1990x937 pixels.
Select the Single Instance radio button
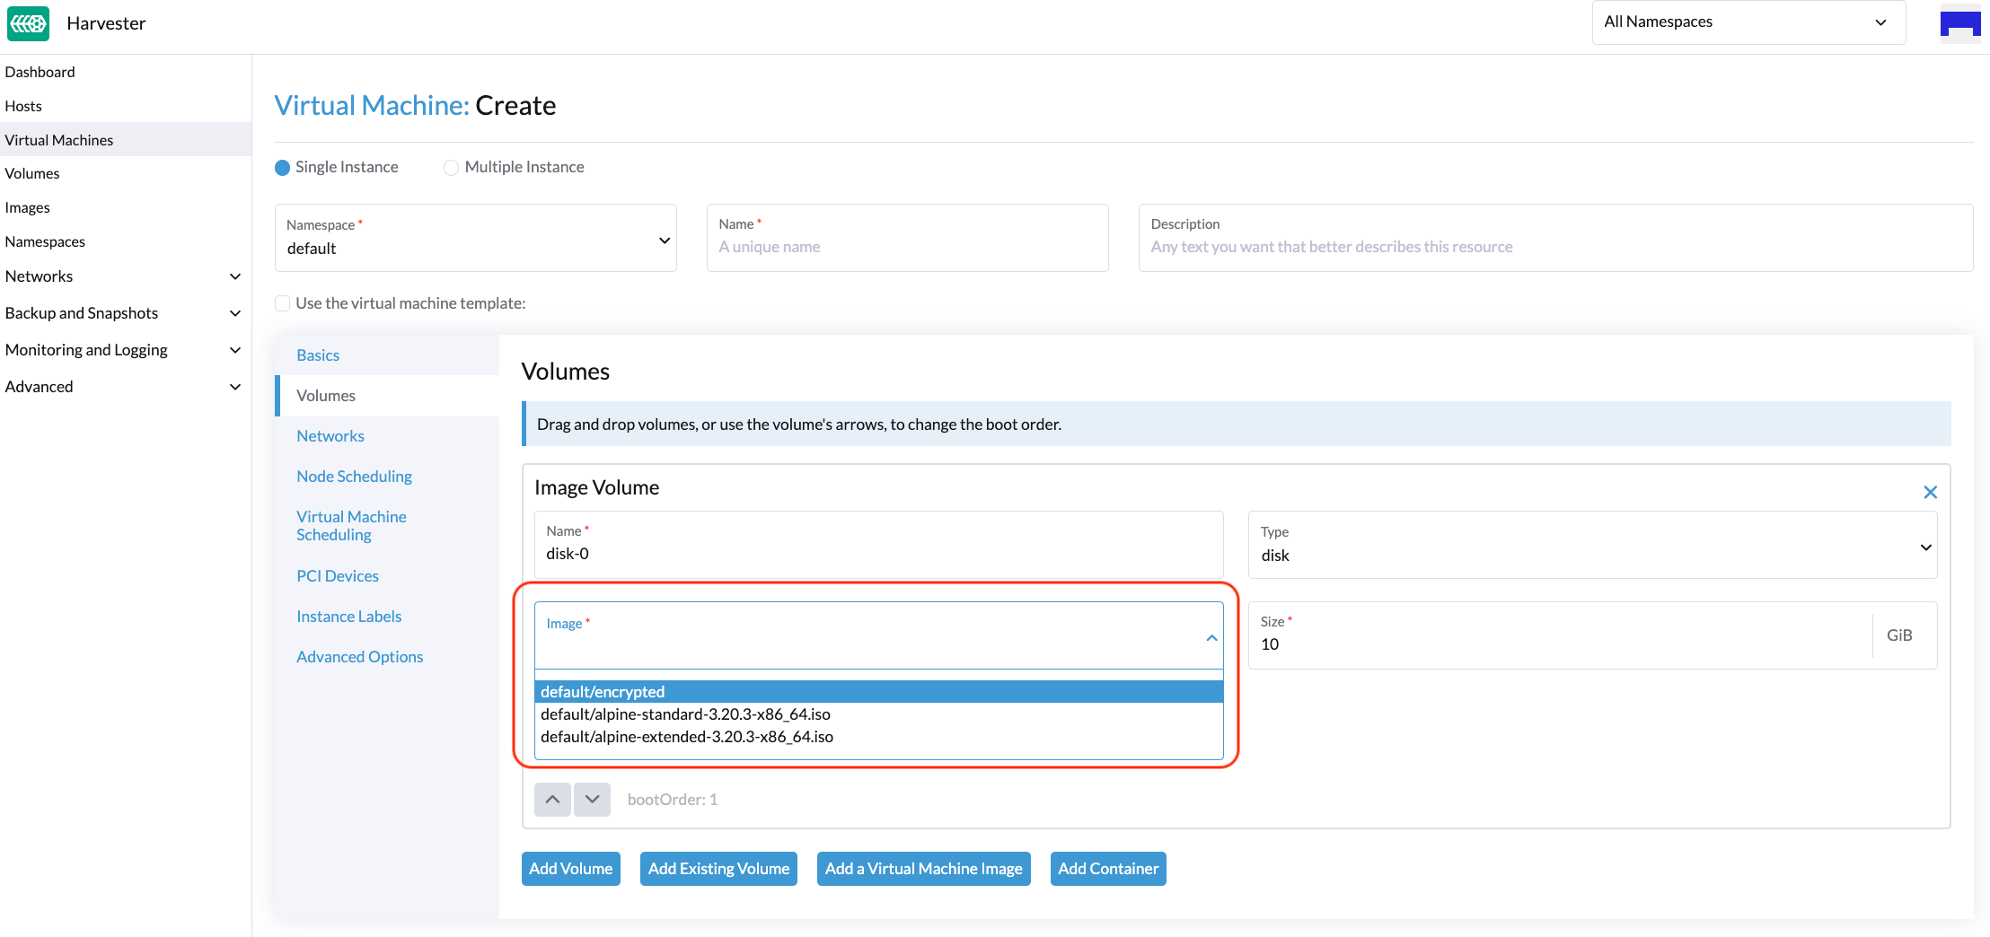pyautogui.click(x=282, y=168)
